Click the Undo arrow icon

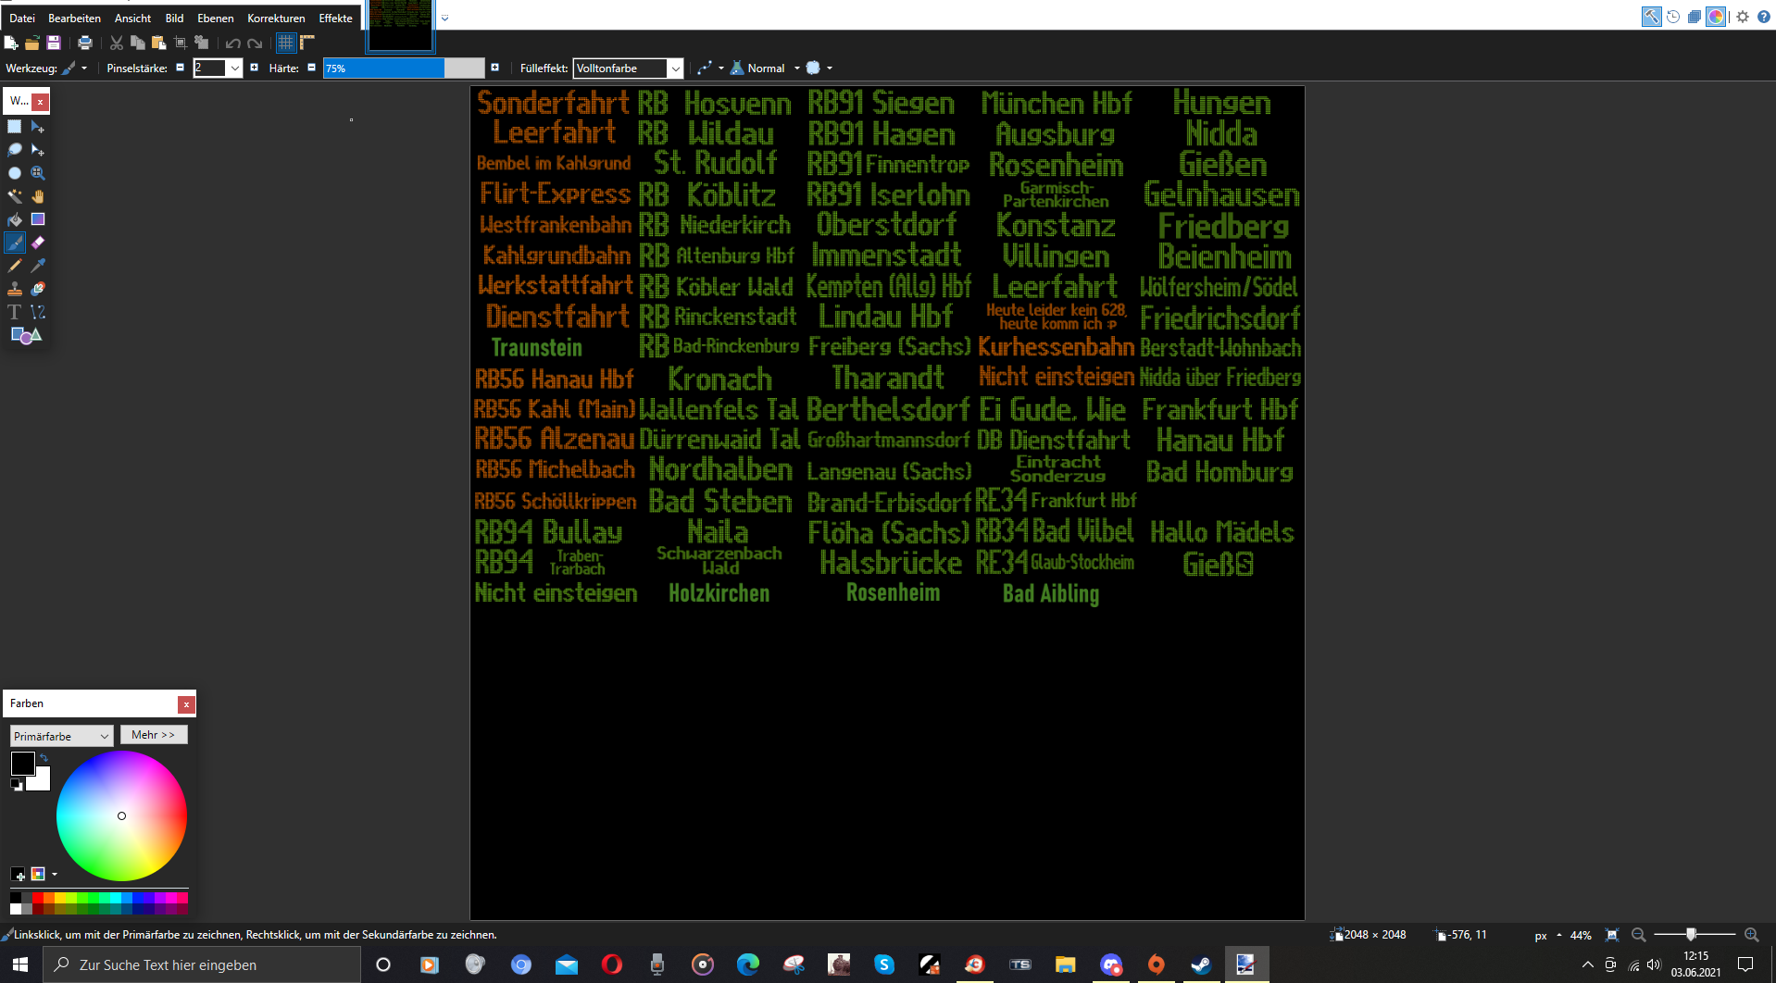[x=232, y=43]
